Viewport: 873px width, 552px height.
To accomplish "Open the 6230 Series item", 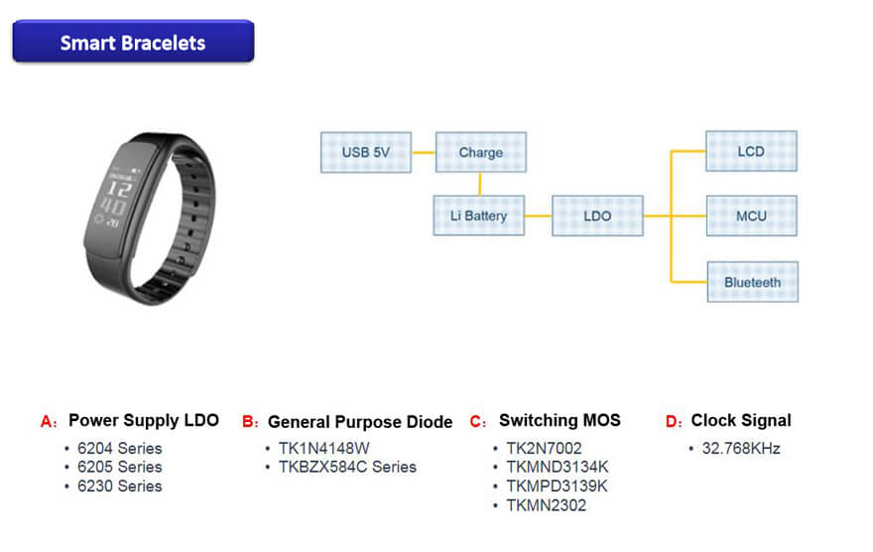I will point(119,485).
